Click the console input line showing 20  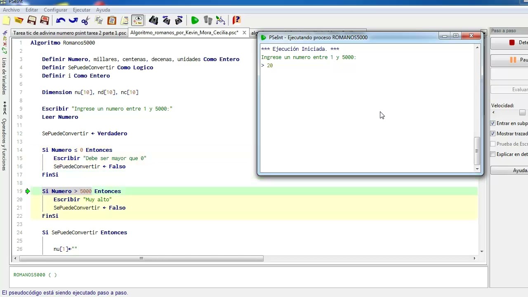pyautogui.click(x=267, y=66)
